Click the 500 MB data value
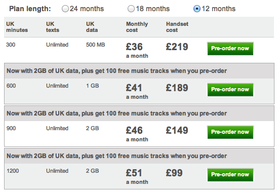 pos(95,45)
